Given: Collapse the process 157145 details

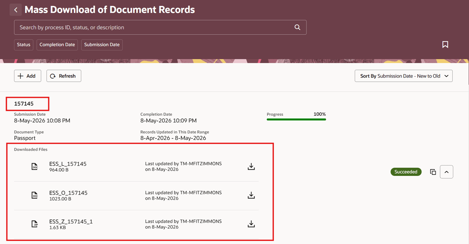Looking at the screenshot, I should [446, 172].
